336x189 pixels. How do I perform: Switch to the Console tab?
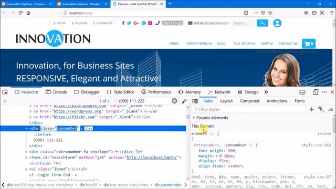pos(56,92)
